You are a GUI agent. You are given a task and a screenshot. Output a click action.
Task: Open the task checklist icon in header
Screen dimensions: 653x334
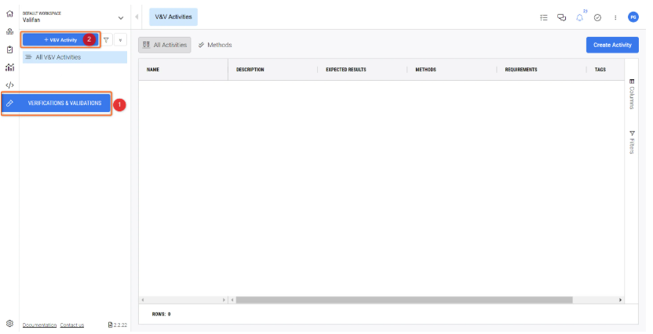[x=543, y=17]
